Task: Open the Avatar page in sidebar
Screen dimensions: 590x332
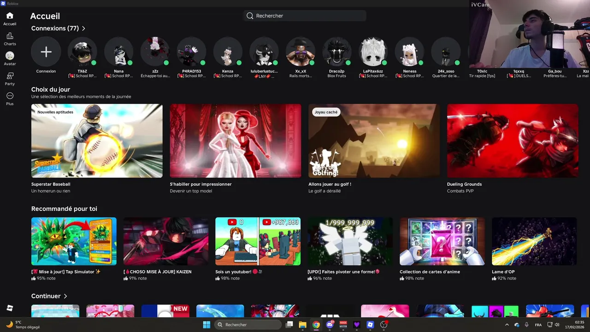Action: tap(10, 56)
